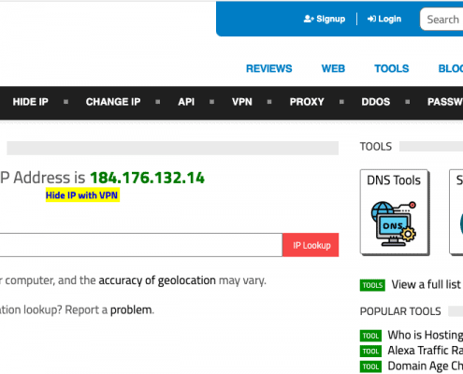Open the Signup link

(325, 19)
